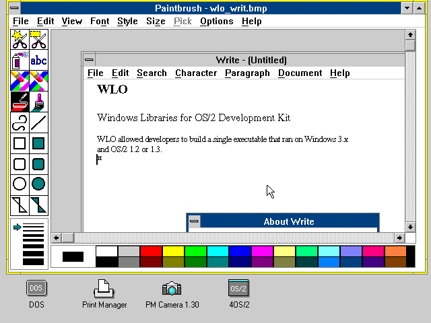The height and width of the screenshot is (323, 431).
Task: Click the current foreground/background color indicator
Action: 73,257
